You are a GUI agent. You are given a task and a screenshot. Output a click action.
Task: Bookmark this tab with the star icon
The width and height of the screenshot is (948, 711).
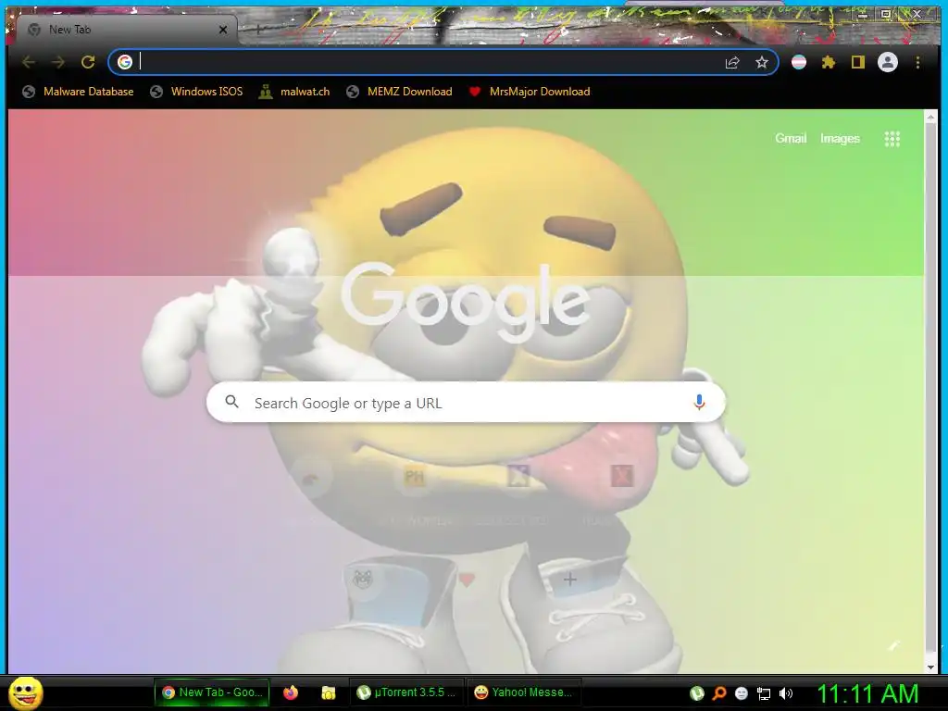pos(762,62)
